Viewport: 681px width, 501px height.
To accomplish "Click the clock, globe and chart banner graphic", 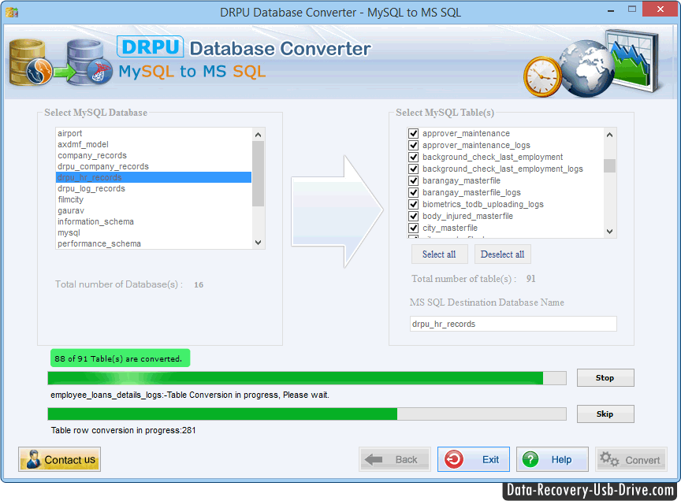I will 592,63.
